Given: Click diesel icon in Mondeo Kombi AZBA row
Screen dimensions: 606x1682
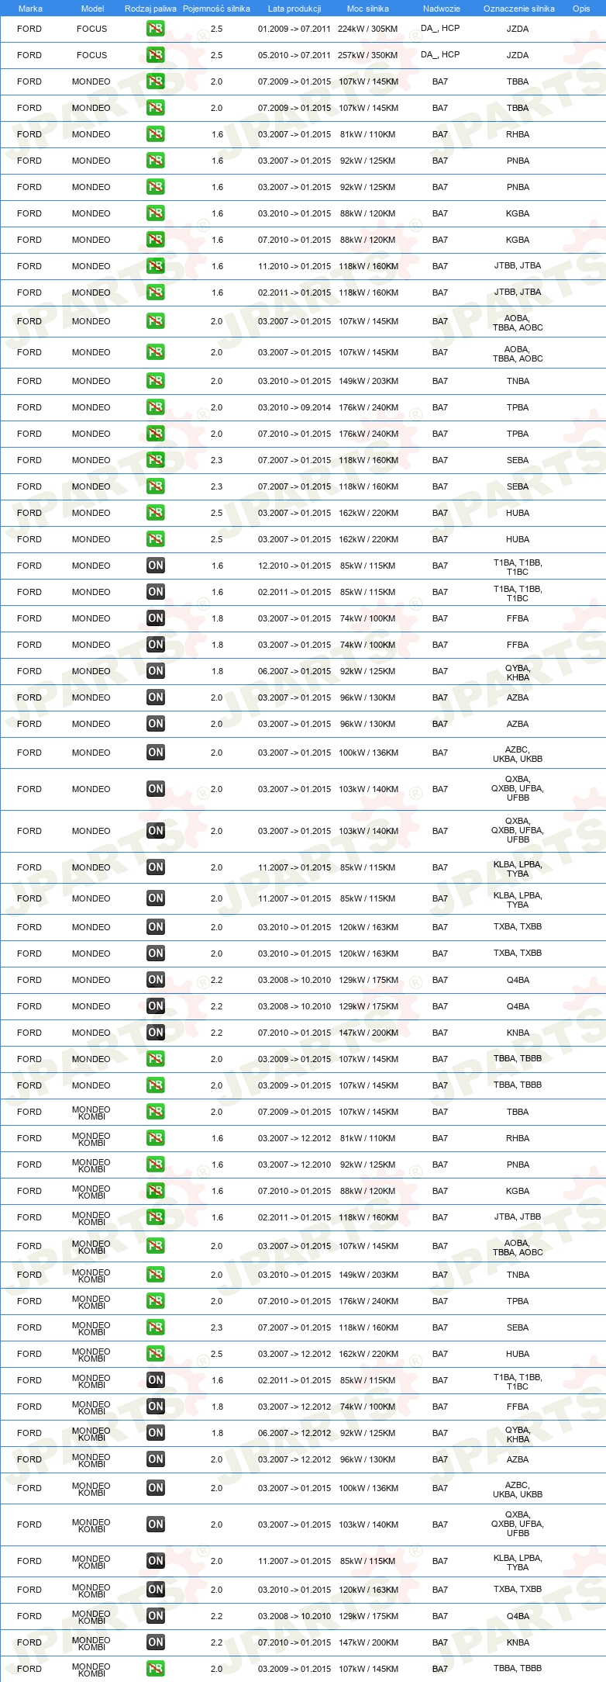Looking at the screenshot, I should click(x=155, y=1459).
